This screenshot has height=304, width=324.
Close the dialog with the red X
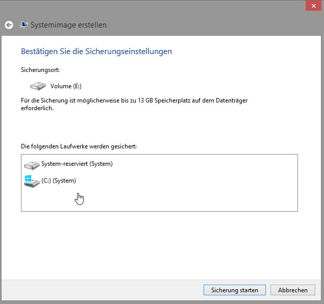[x=313, y=6]
